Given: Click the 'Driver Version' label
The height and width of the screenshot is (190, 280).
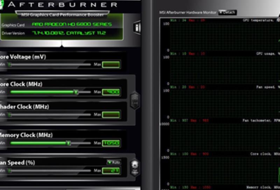Looking at the screenshot, I should pyautogui.click(x=13, y=33).
